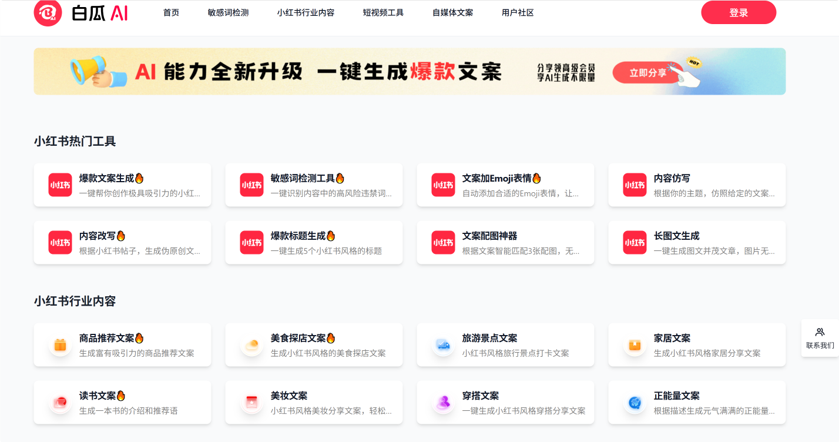Click the flame icon after 读书文案

point(121,396)
